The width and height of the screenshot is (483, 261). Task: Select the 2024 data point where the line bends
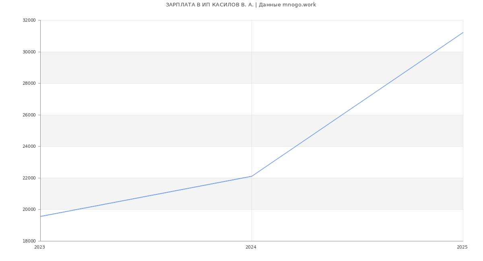tap(252, 176)
